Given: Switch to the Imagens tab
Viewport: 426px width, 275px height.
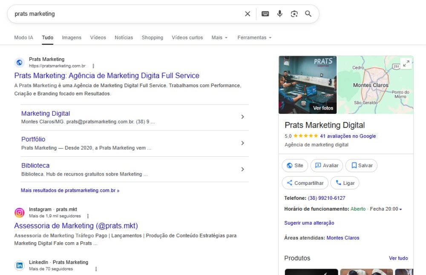Looking at the screenshot, I should [72, 37].
